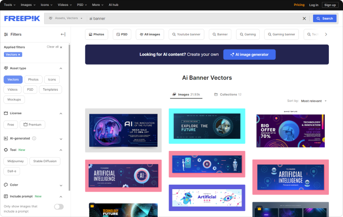The image size is (343, 217).
Task: Open the Assets, Vectors search category dropdown
Action: [x=65, y=18]
